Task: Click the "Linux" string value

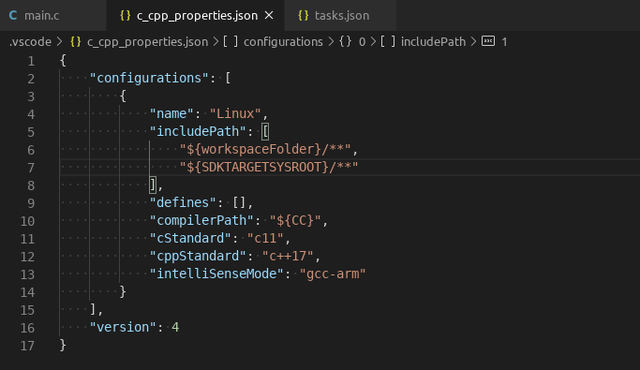Action: [235, 113]
